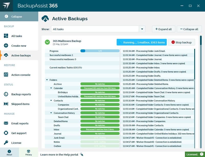Click the Action console sliders icon

coord(6,75)
